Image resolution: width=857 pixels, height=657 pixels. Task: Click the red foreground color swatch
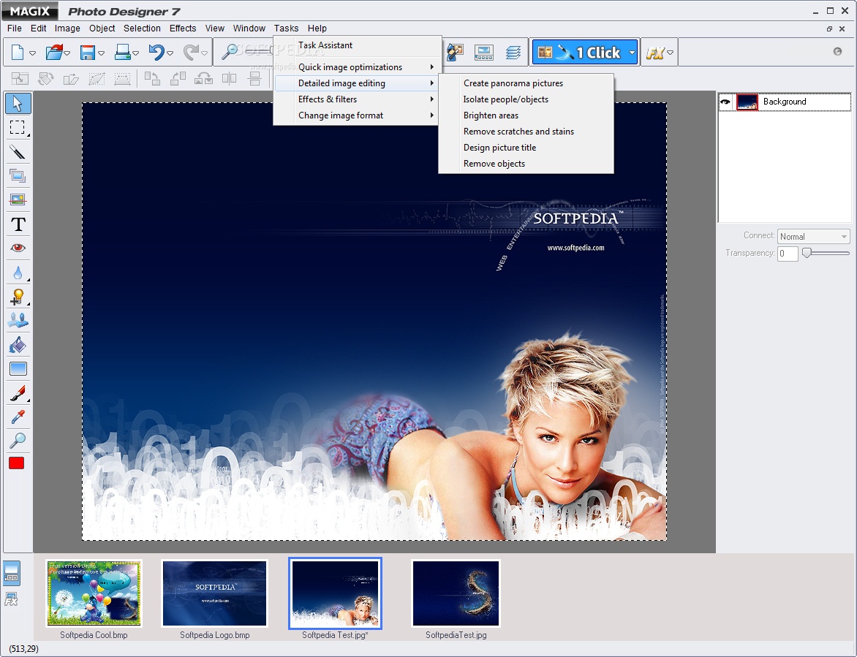pos(16,463)
